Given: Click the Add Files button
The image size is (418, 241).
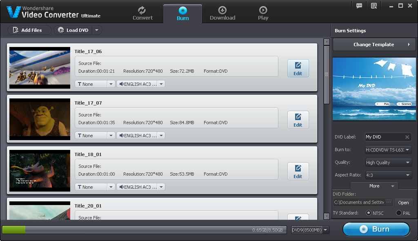Looking at the screenshot, I should pyautogui.click(x=27, y=30).
